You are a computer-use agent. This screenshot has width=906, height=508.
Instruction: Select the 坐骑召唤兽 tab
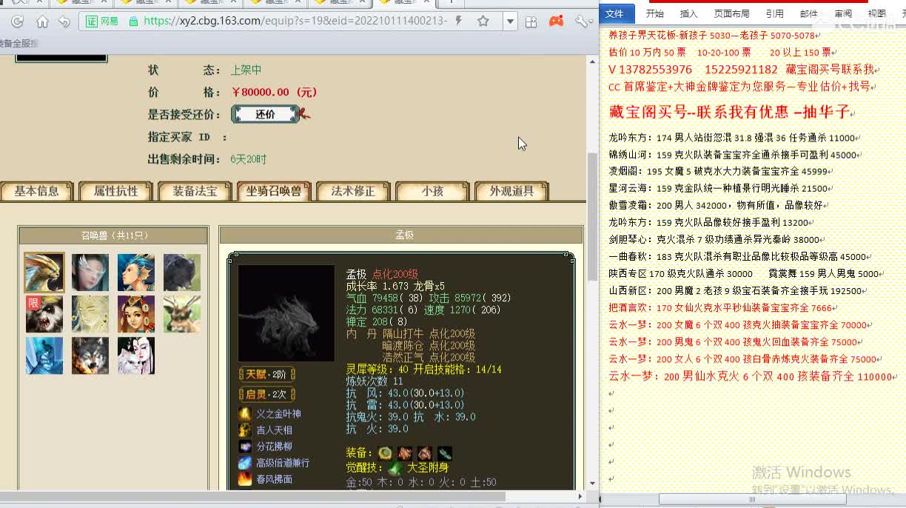(274, 191)
